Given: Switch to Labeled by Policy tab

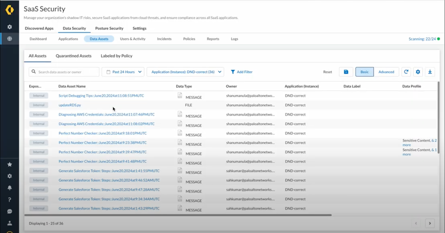Looking at the screenshot, I should (x=117, y=56).
